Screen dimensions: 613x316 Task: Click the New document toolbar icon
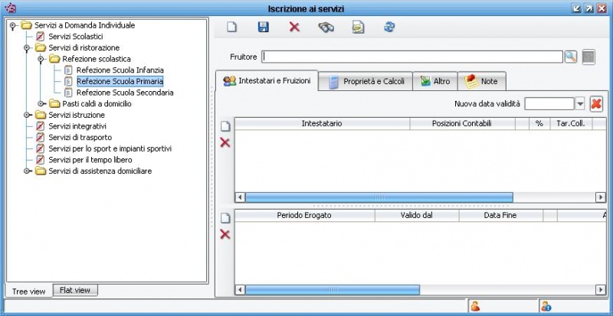[232, 27]
